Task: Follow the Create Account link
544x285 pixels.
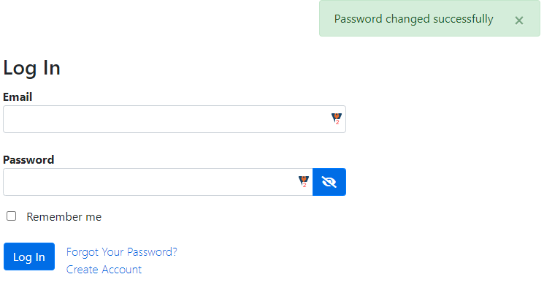Action: tap(104, 270)
